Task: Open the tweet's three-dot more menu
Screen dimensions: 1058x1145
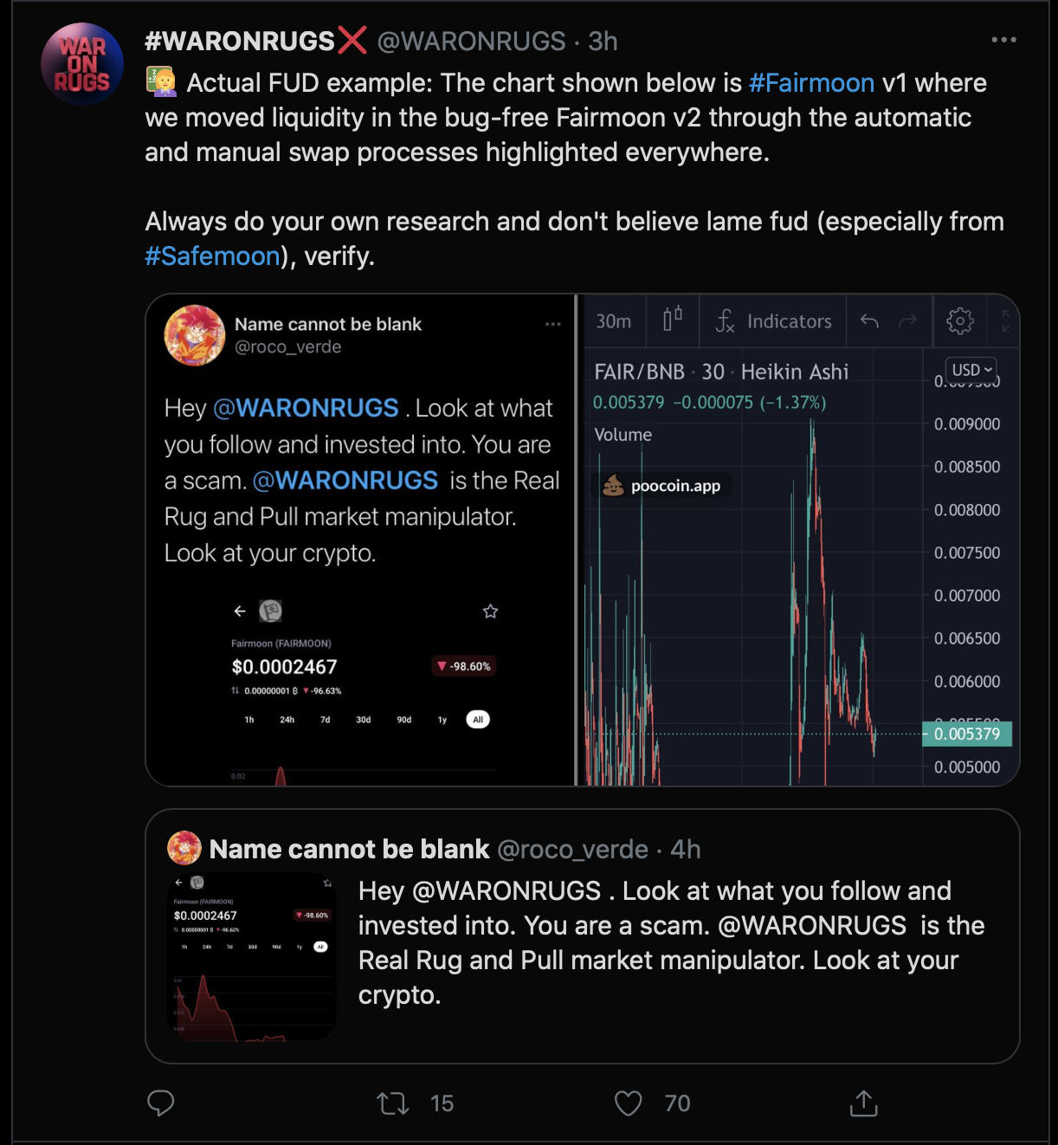Action: coord(1003,40)
